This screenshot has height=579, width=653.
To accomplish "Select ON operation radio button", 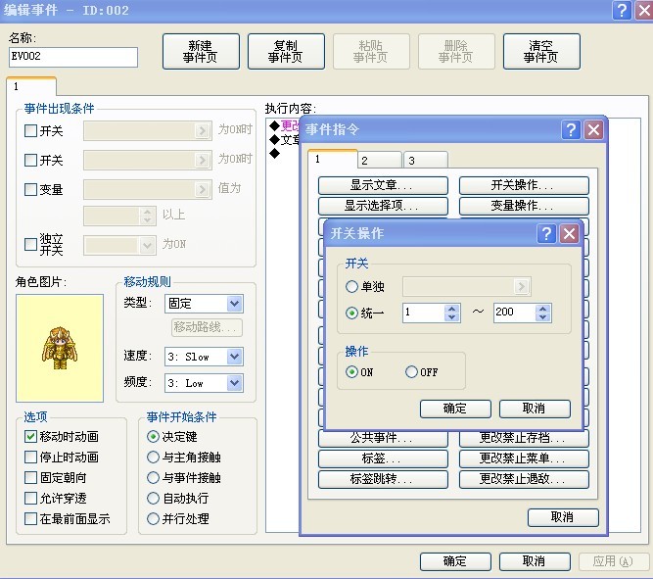I will click(351, 372).
